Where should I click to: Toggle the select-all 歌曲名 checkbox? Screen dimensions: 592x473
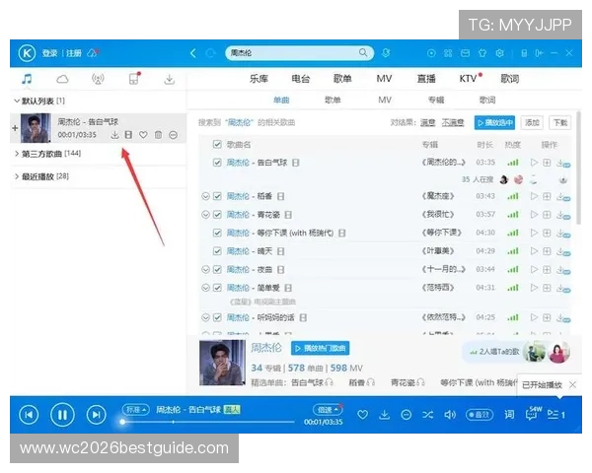(x=217, y=145)
